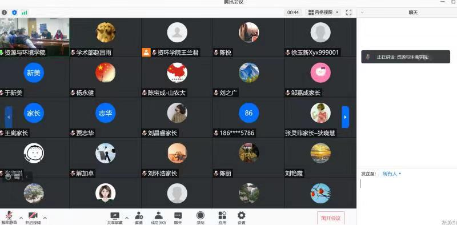457x225 pixels.
Task: Select the video tile of 资源与环境学院
Action: pos(35,37)
